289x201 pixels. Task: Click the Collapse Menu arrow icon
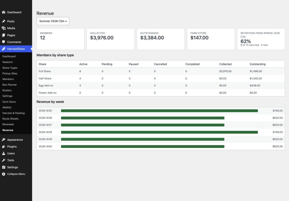click(3, 174)
